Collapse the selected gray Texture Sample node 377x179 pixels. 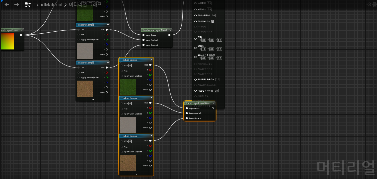pos(151,98)
